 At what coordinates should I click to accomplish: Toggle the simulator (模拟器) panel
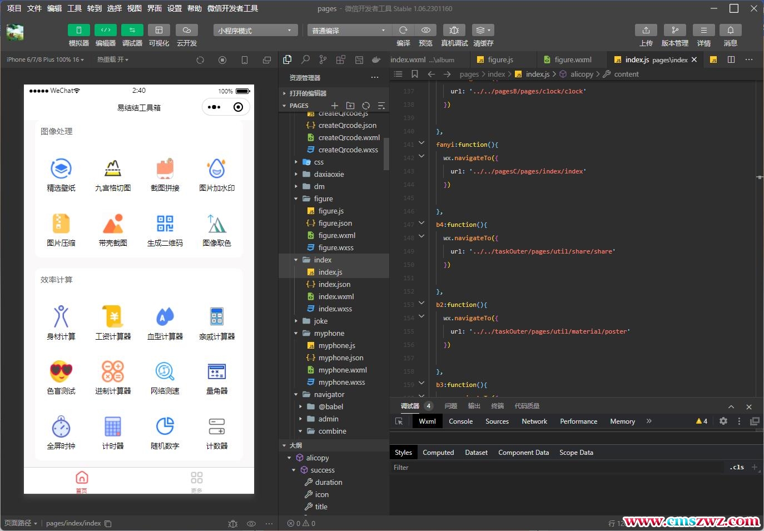click(78, 30)
